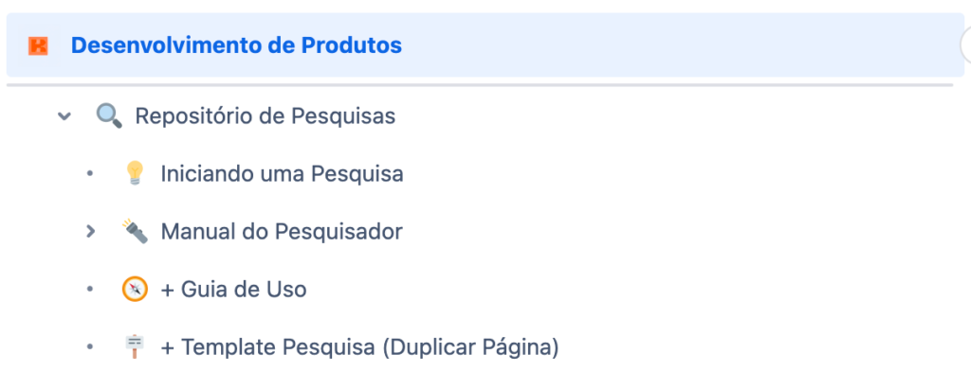Viewport: 971px width, 390px height.
Task: Click the orange space logo icon
Action: 38,44
